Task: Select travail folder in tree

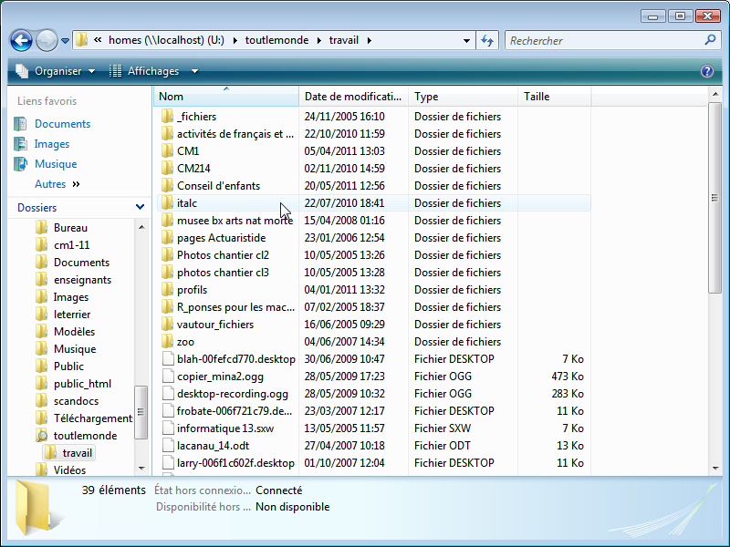Action: 69,452
